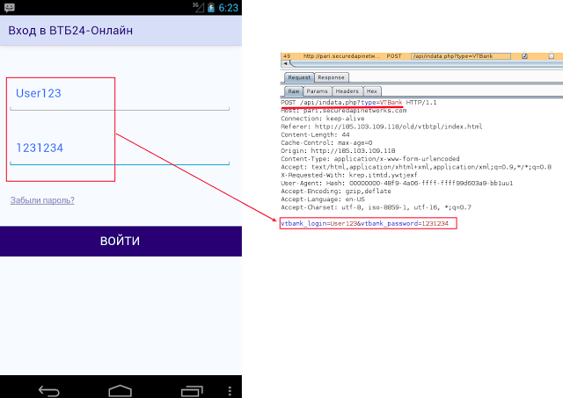Click the 'Забыли пароль?' link
Viewport: 563px width, 398px height.
click(42, 200)
